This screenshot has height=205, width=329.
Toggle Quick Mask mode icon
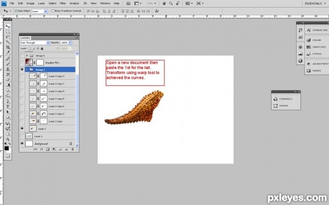(8, 156)
